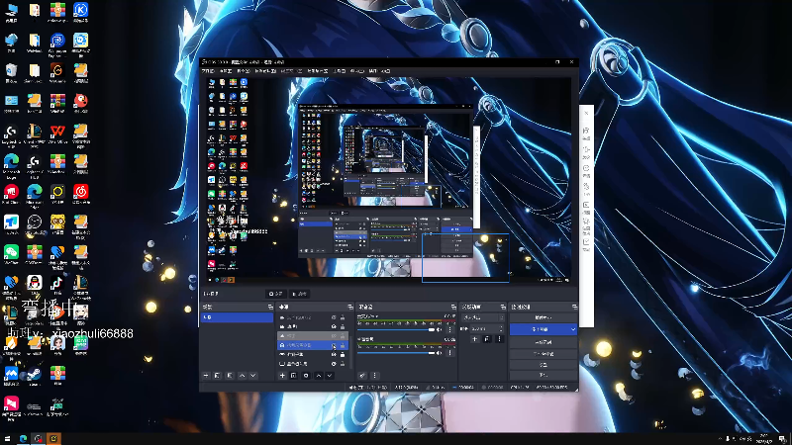
Task: Toggle lock on the highlighted blue source
Action: [x=343, y=345]
